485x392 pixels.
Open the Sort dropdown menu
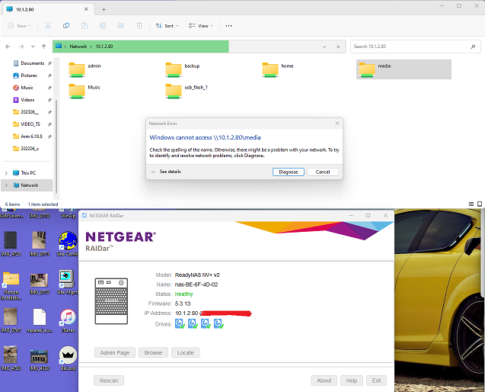point(167,25)
